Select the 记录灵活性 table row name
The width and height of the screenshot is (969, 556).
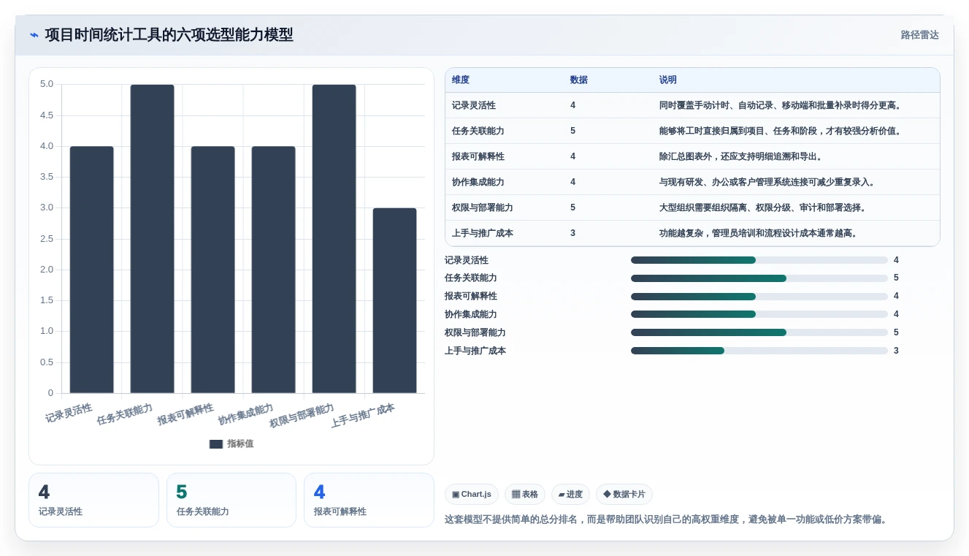pos(474,106)
